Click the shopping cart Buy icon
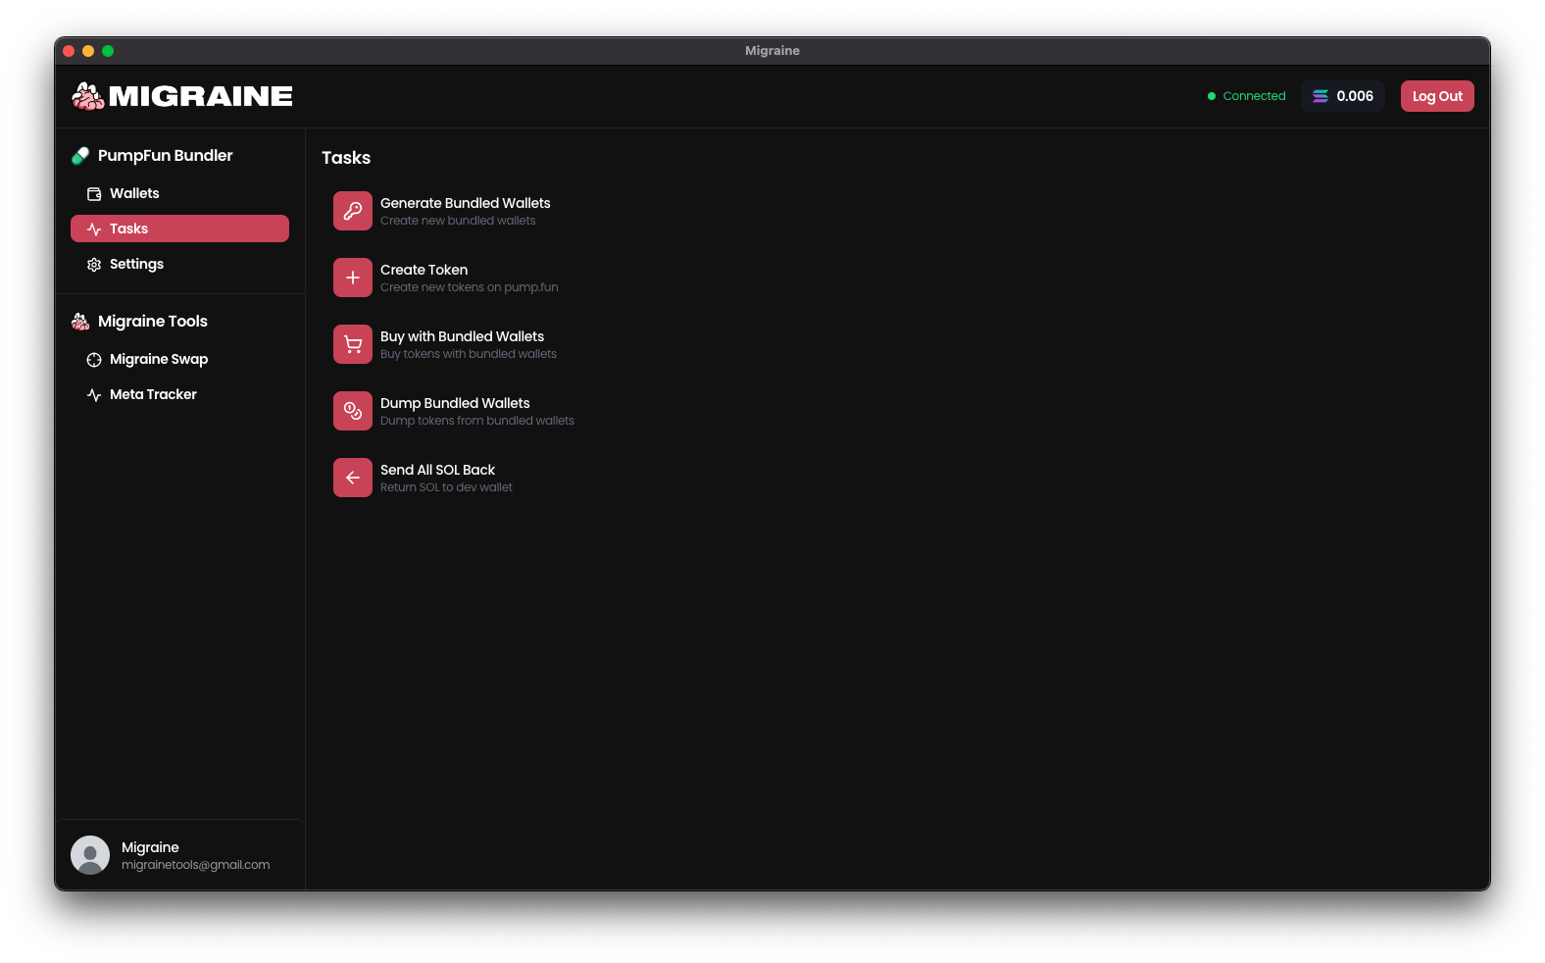Viewport: 1545px width, 963px height. coord(353,344)
